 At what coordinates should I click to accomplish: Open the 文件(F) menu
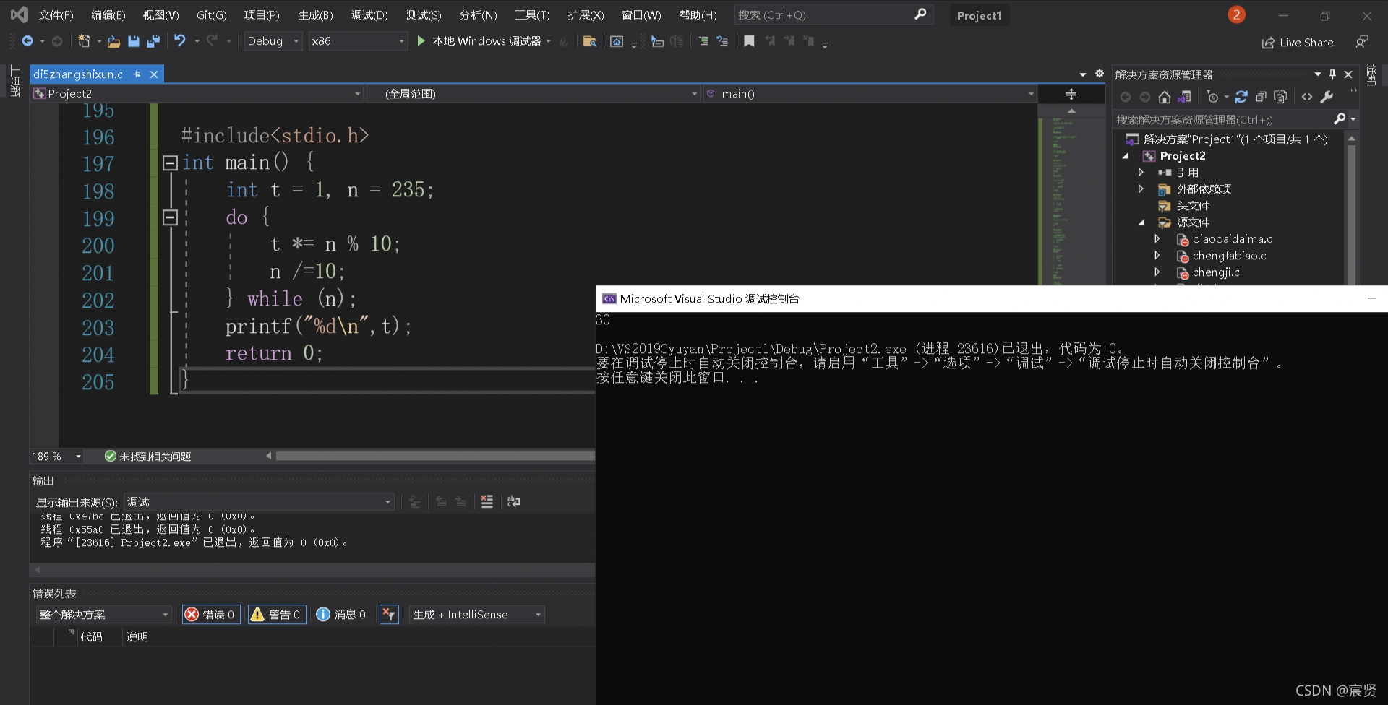pos(56,15)
